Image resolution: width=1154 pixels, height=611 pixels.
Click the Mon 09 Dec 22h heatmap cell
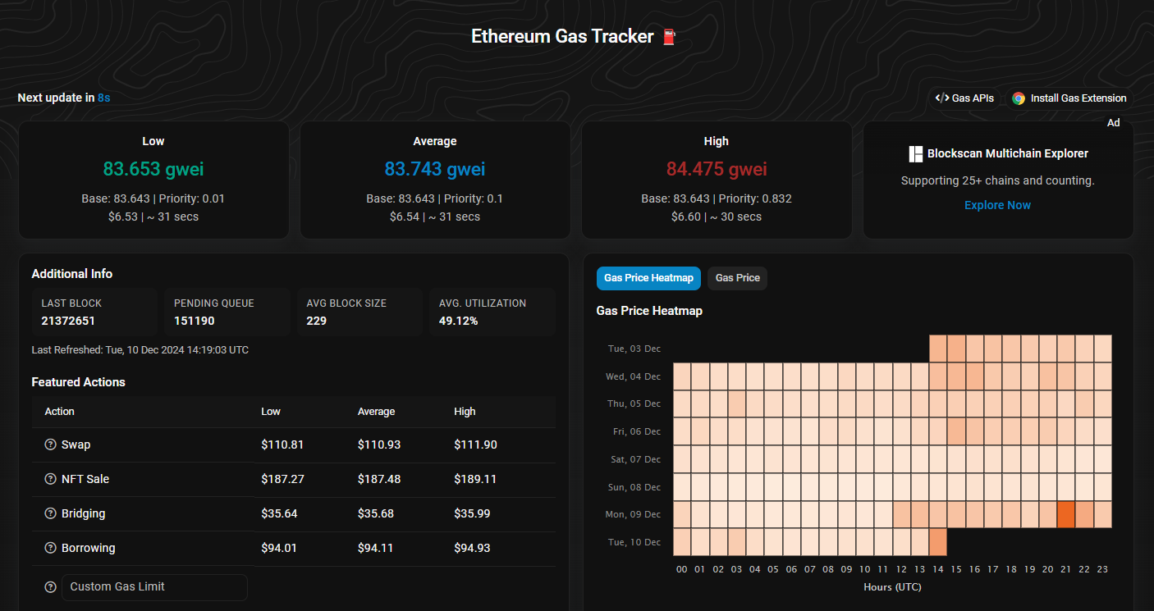(x=1084, y=514)
